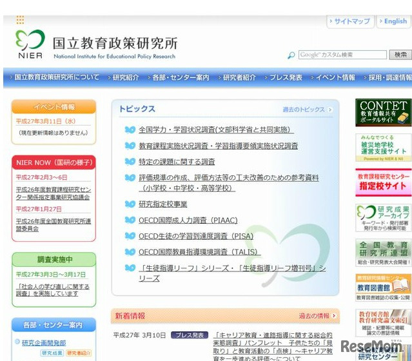412x361 pixels.
Task: Open the 被災地学校運営支援サイト banner
Action: coord(384,148)
